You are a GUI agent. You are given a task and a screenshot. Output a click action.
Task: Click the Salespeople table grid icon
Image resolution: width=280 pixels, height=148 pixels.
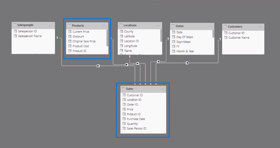(x=14, y=25)
